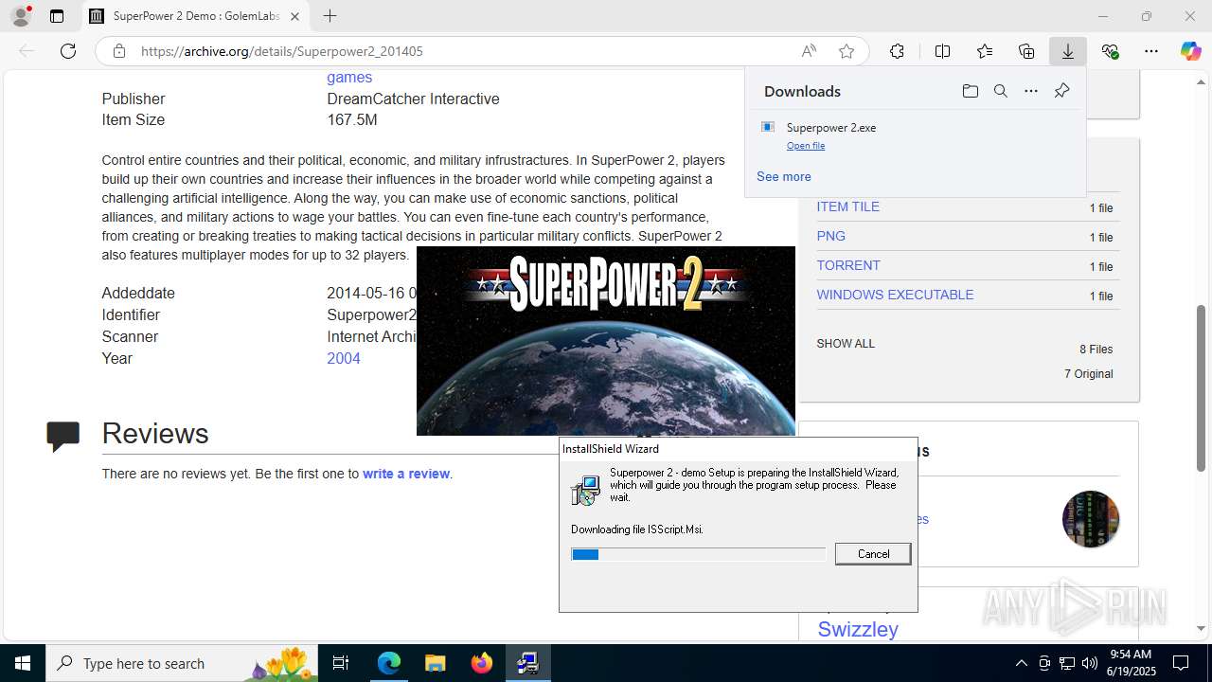Add this page to favorites star
Screen dimensions: 1212x682
847,51
